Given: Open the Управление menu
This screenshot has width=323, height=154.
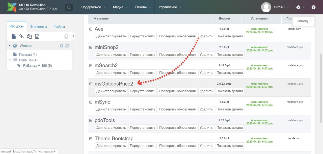Looking at the screenshot, I should pos(170,7).
